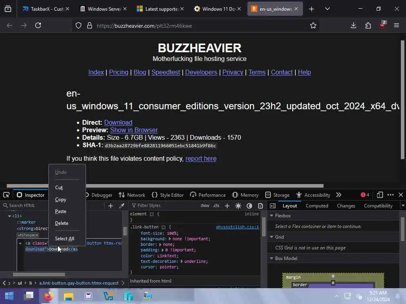Add new CSS rule
The image size is (406, 304).
pos(227,206)
